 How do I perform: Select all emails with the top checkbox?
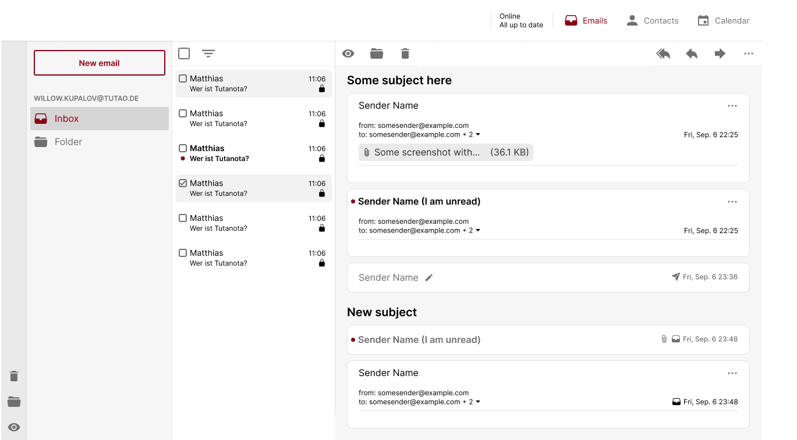click(x=184, y=53)
